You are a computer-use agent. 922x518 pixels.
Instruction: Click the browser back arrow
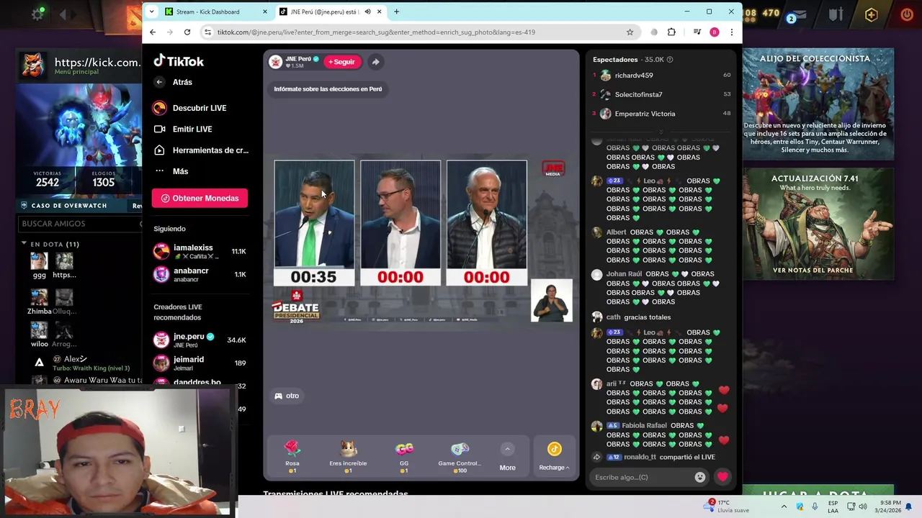(153, 32)
